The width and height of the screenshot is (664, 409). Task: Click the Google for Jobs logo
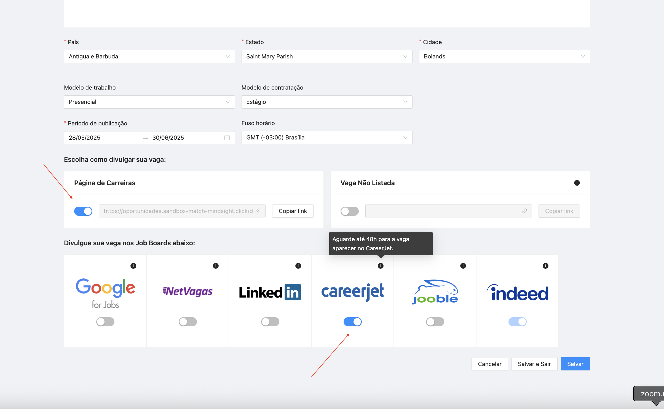click(105, 293)
